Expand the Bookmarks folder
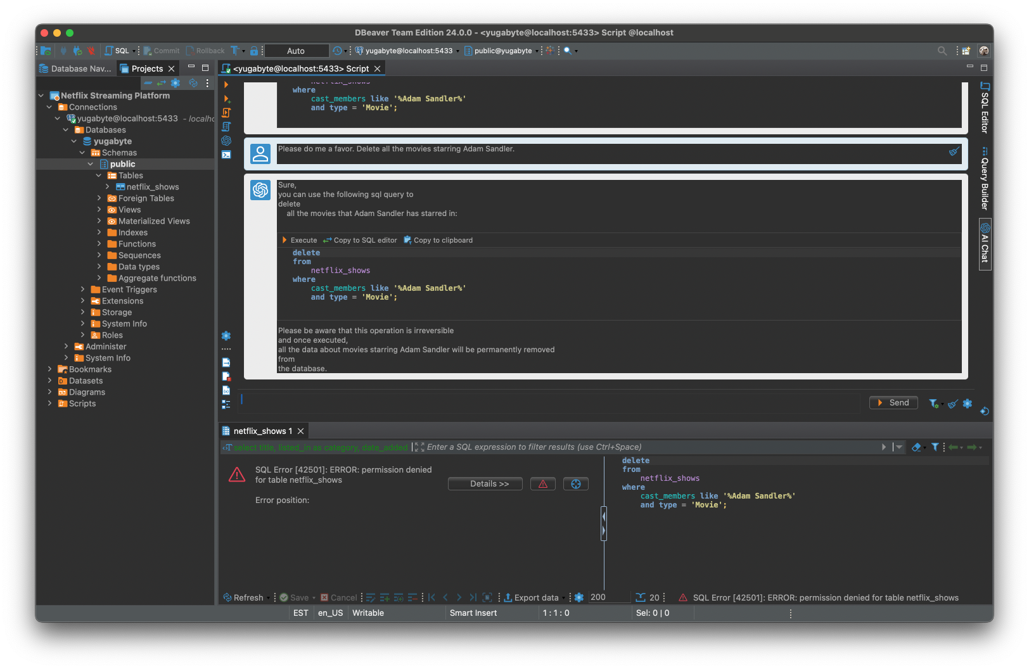This screenshot has height=669, width=1029. (x=49, y=369)
